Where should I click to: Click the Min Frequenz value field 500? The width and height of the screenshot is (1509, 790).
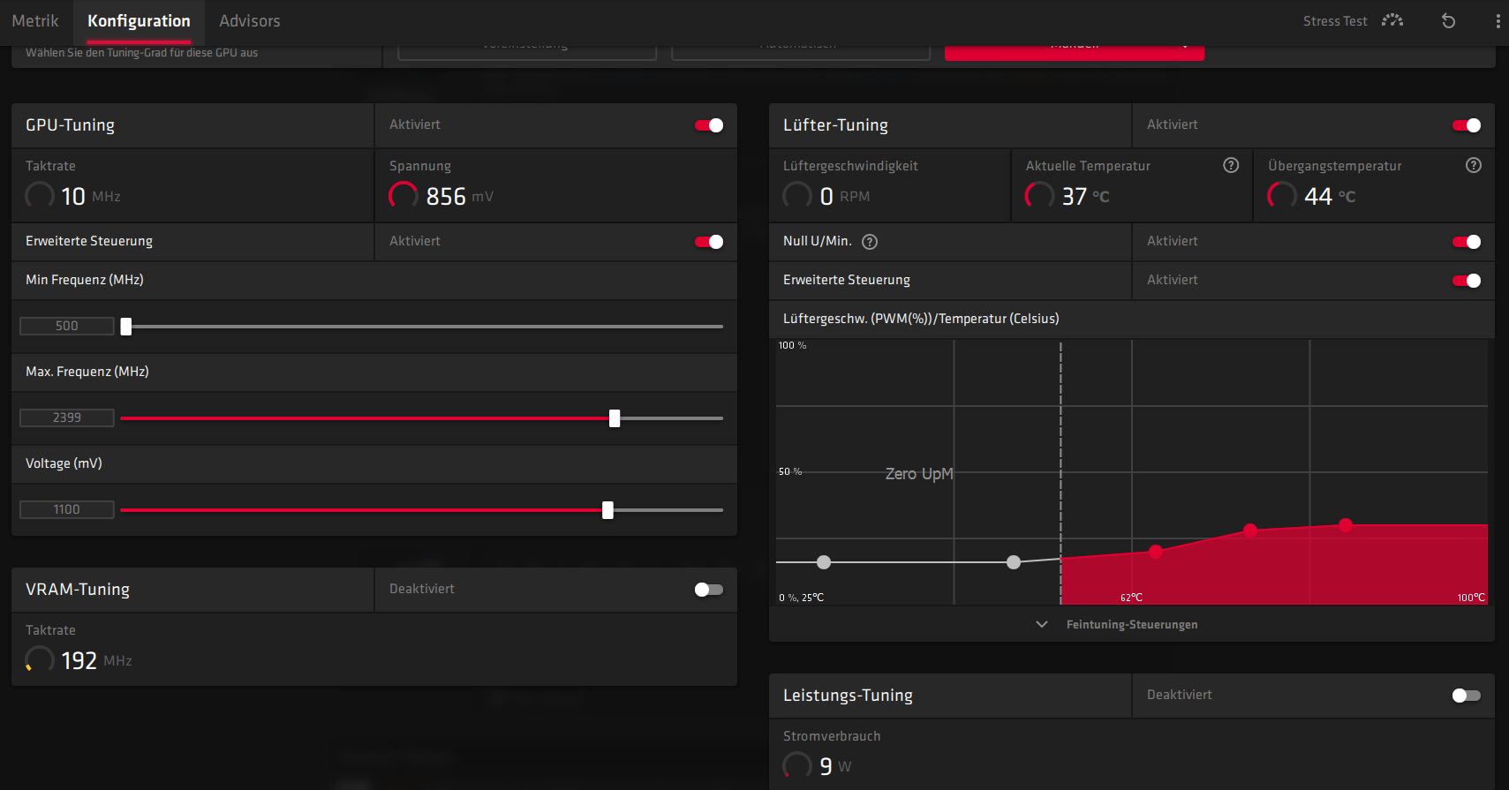tap(67, 327)
